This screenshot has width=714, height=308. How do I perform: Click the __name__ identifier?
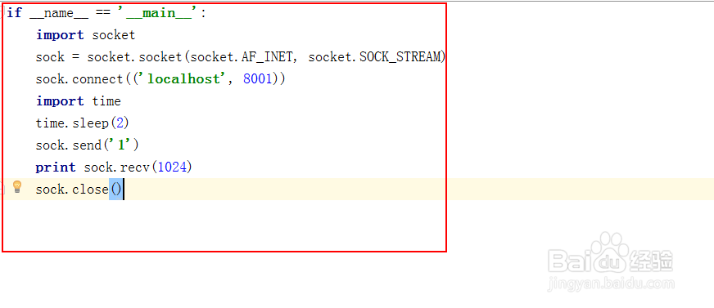(x=59, y=13)
